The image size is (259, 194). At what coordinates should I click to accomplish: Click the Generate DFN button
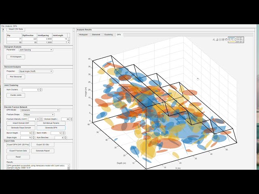click(x=51, y=128)
